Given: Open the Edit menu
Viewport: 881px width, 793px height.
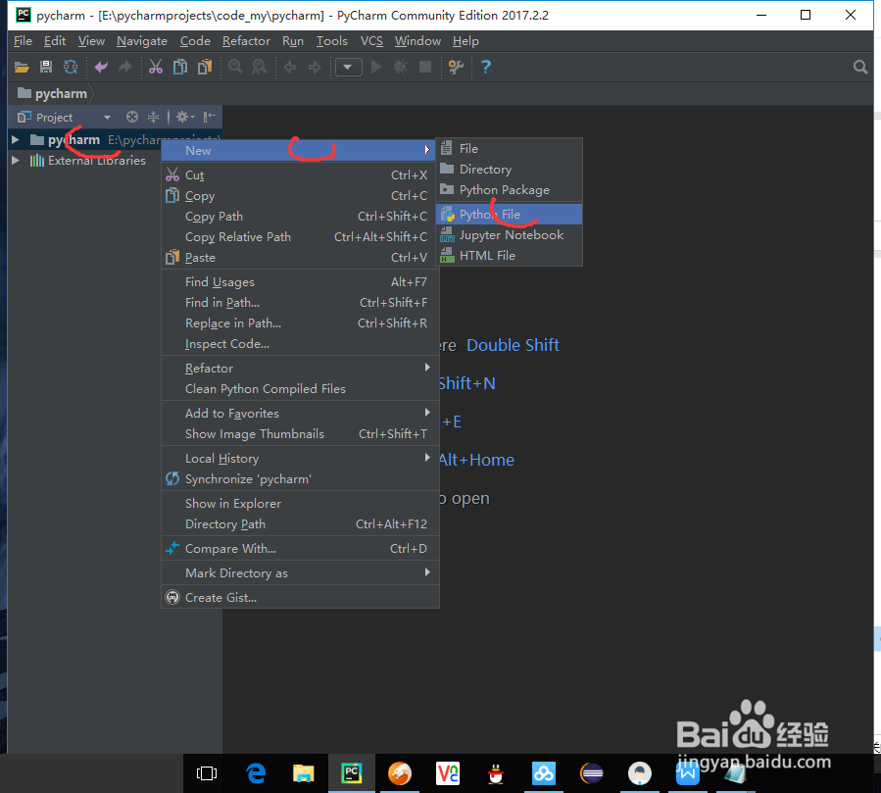Looking at the screenshot, I should [55, 41].
